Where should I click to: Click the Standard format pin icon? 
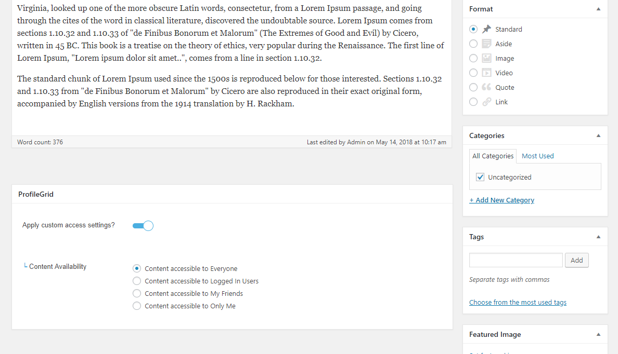[x=486, y=29]
